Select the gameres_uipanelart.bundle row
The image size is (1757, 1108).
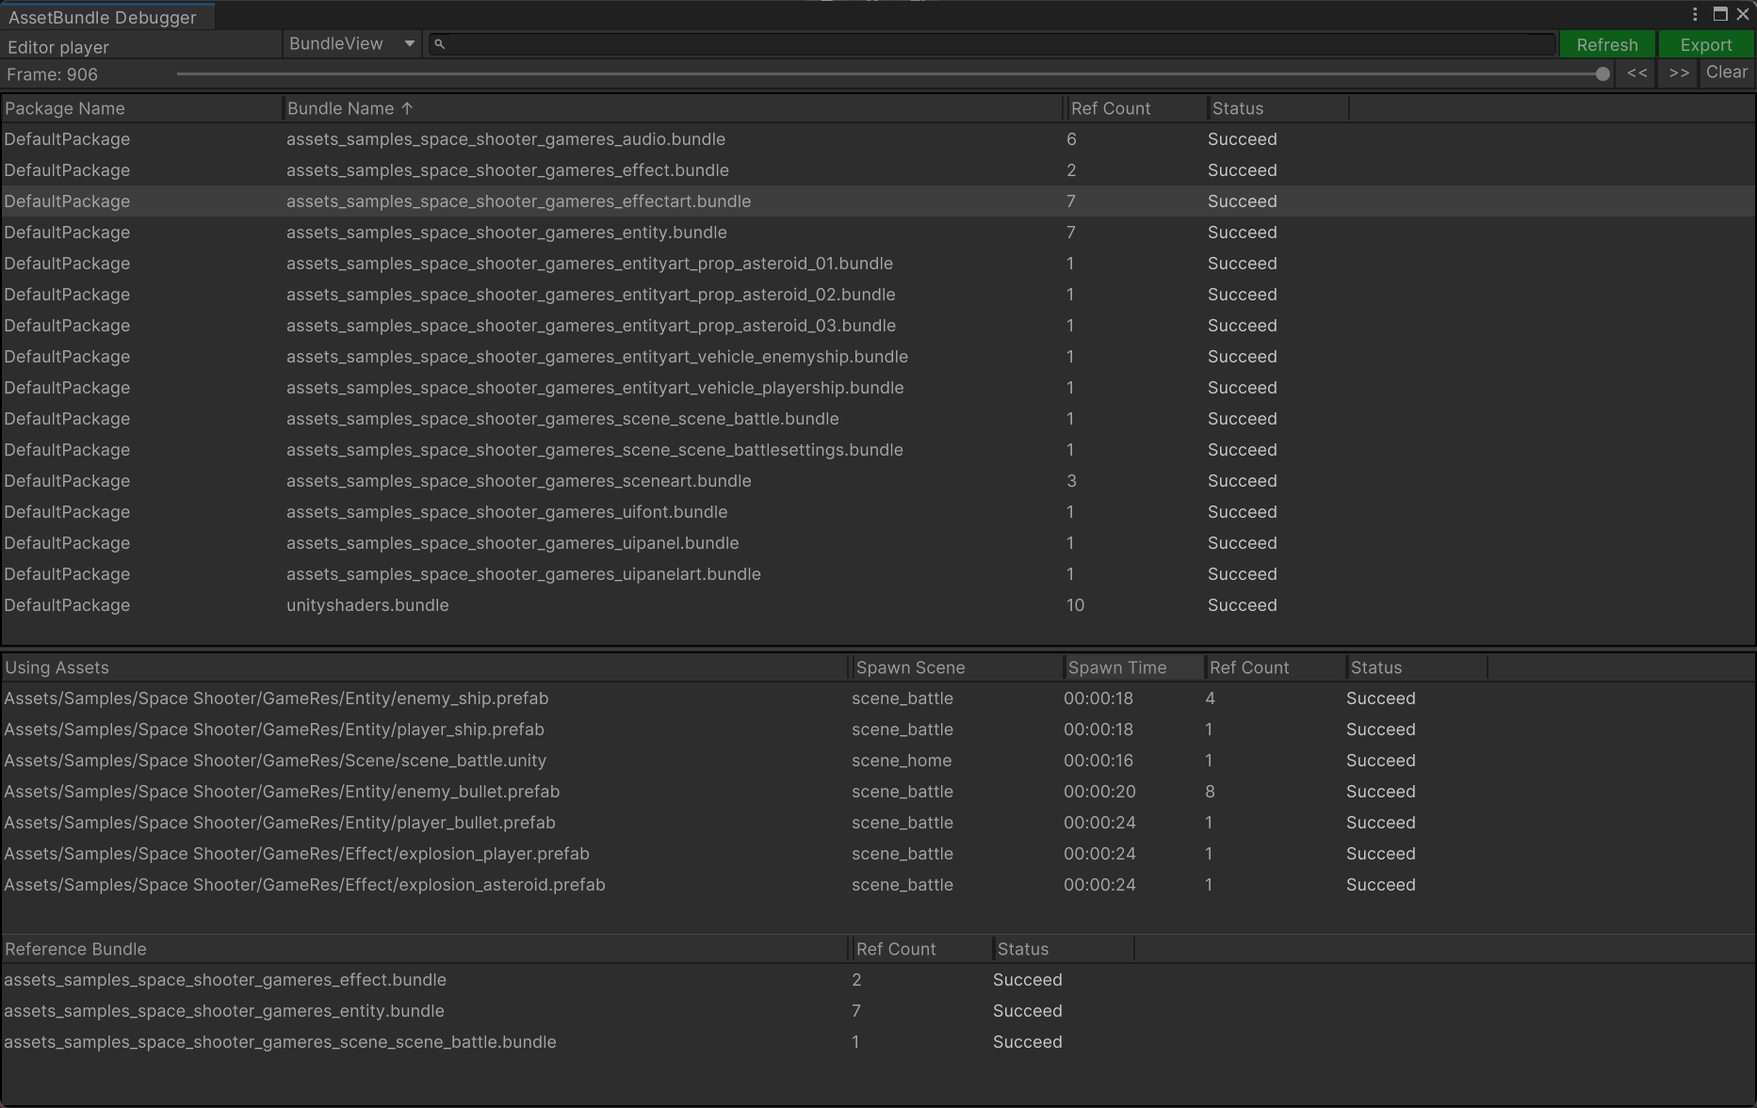click(878, 574)
